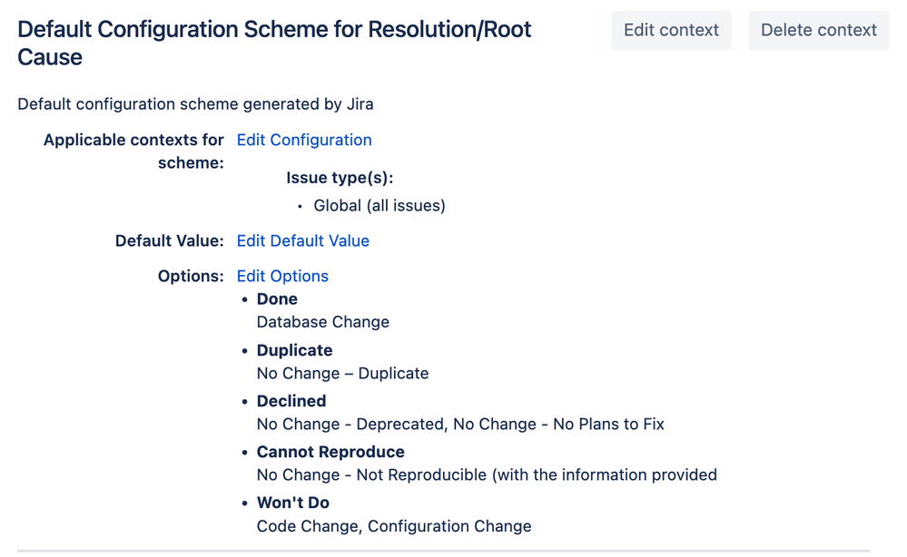
Task: Click the Global (all issues) list entry
Action: tap(379, 206)
